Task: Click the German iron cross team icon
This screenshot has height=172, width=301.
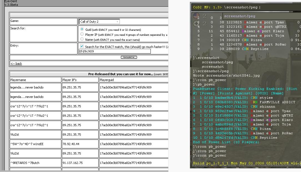Action: click(196, 23)
